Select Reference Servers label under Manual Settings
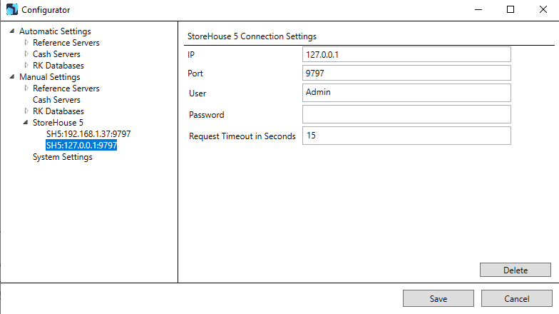The height and width of the screenshot is (314, 559). click(66, 88)
